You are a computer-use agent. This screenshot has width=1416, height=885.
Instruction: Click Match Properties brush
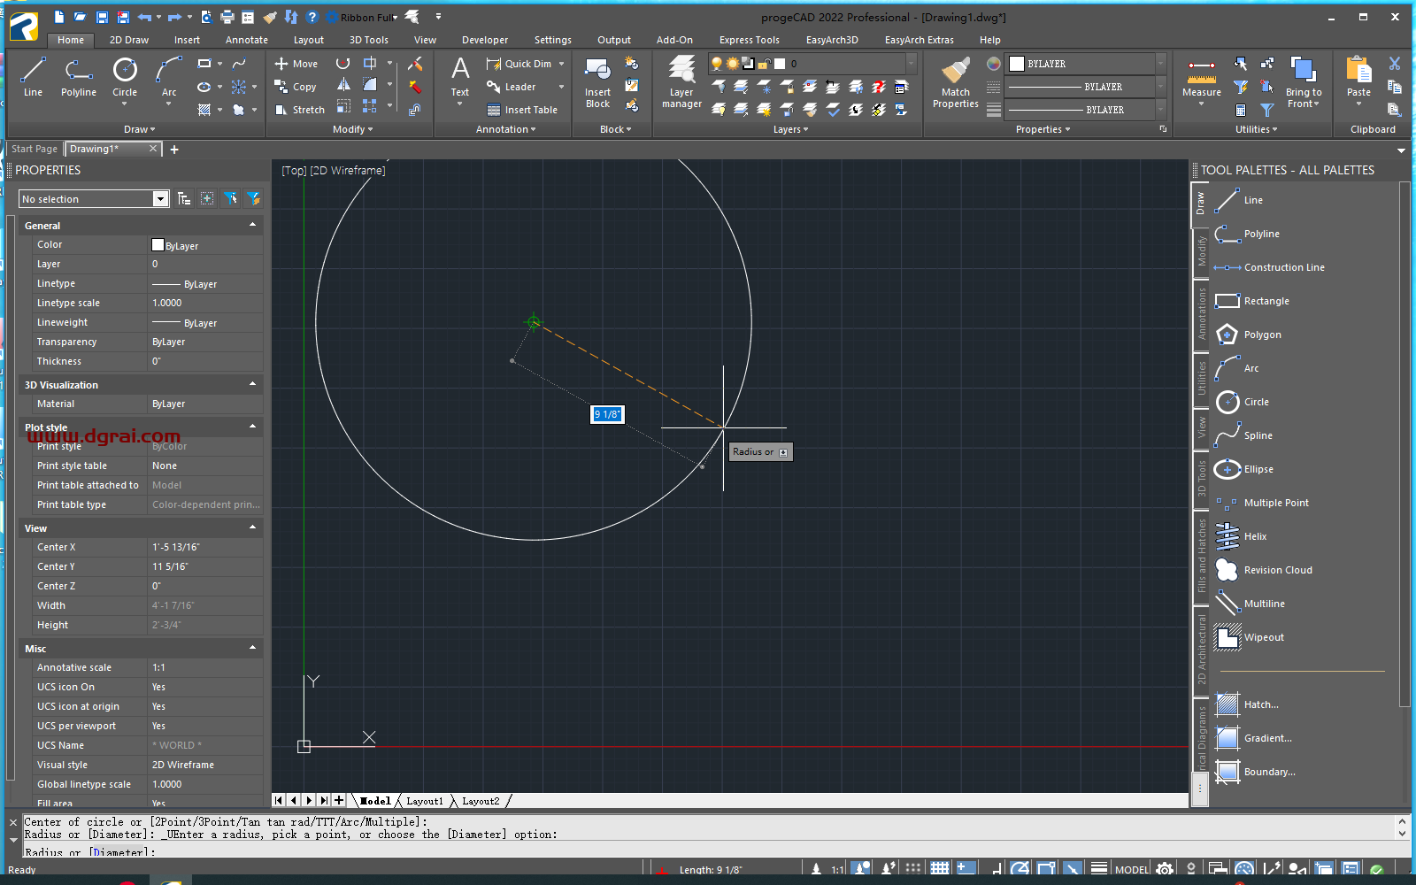955,83
